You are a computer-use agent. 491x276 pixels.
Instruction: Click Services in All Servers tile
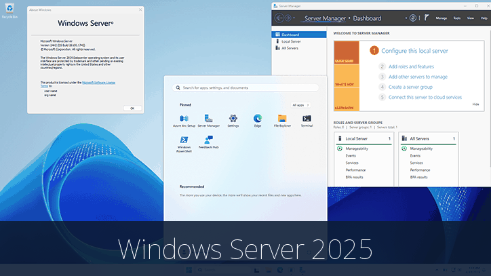pyautogui.click(x=416, y=163)
